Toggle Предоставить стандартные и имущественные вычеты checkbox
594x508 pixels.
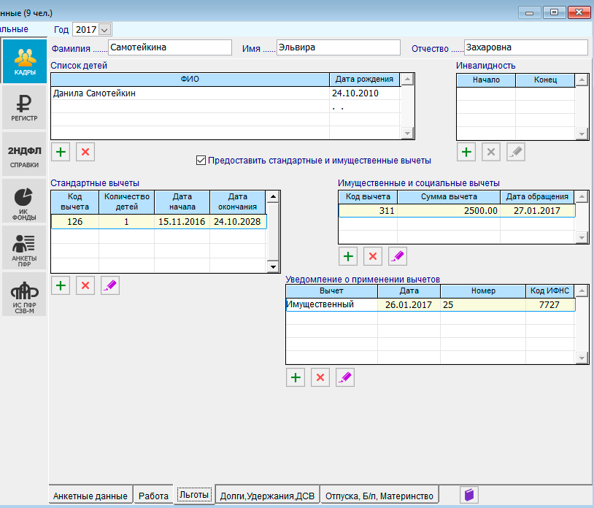[201, 161]
